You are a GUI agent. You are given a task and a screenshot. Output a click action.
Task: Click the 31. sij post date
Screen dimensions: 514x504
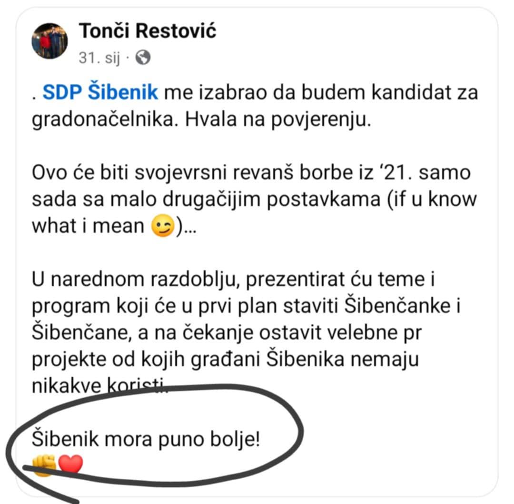coord(99,58)
